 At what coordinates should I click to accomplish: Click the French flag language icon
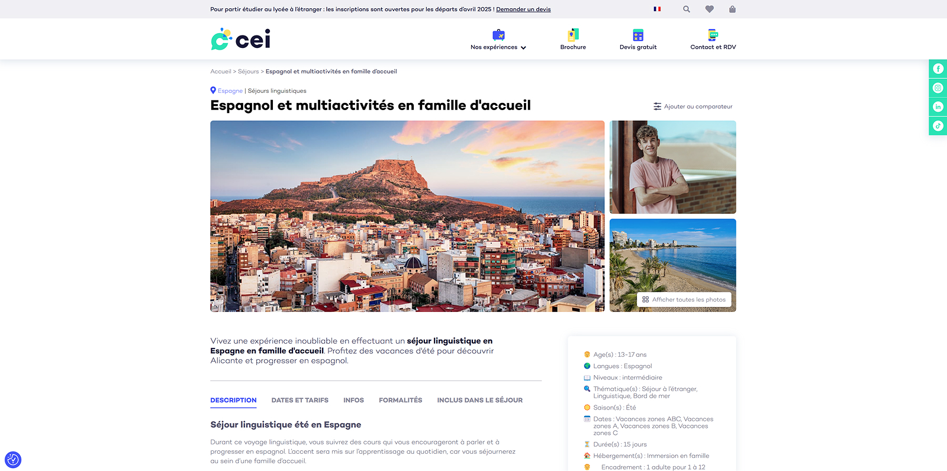[657, 9]
